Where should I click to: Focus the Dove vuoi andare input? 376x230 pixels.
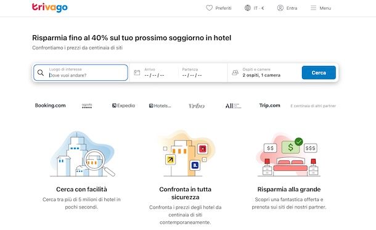pyautogui.click(x=81, y=72)
